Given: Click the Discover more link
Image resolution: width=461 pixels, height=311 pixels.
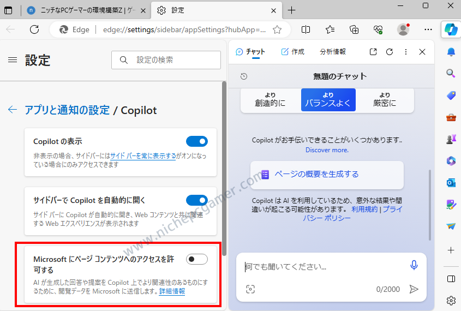Looking at the screenshot, I should (327, 150).
